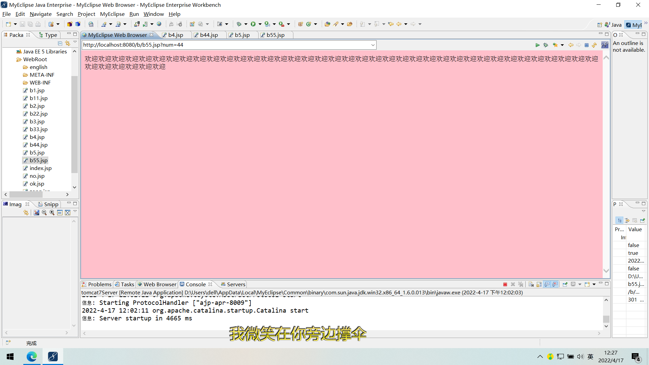
Task: Click Collapse All in Package Explorer
Action: coord(60,43)
